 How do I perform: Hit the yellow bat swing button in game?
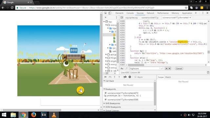[80, 90]
